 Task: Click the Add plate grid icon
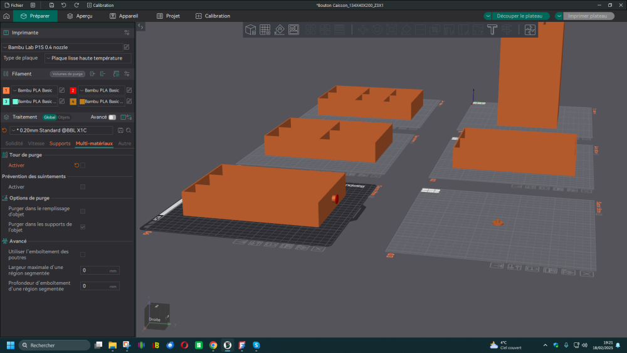tap(265, 29)
